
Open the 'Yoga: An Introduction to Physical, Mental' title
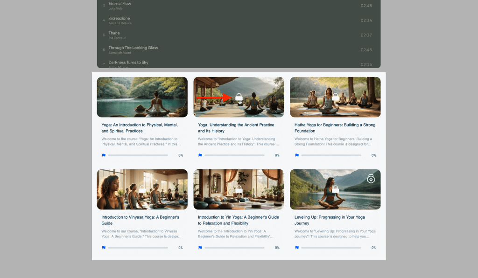(x=140, y=128)
